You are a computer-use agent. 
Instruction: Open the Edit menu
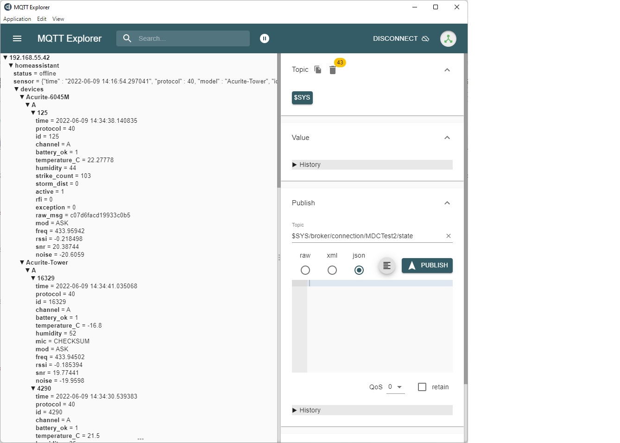click(42, 19)
